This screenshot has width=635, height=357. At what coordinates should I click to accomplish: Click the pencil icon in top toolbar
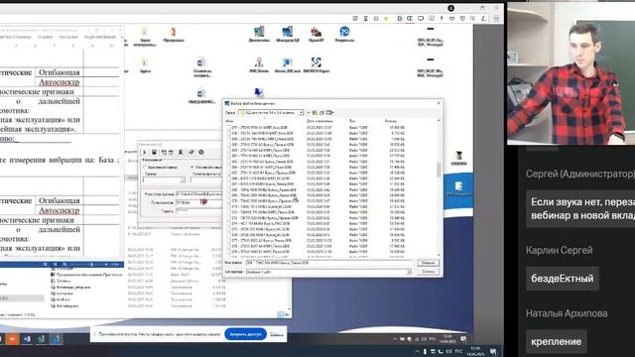[483, 19]
